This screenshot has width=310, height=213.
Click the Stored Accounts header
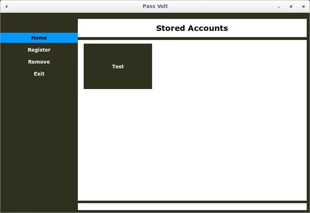coord(192,28)
